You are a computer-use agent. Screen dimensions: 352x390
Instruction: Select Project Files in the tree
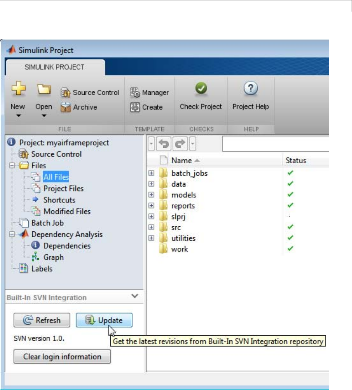tap(63, 189)
